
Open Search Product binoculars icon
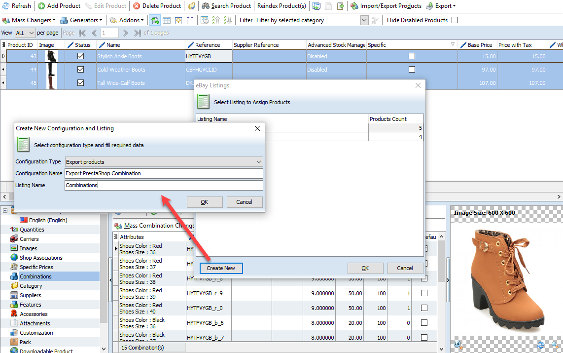[x=206, y=6]
